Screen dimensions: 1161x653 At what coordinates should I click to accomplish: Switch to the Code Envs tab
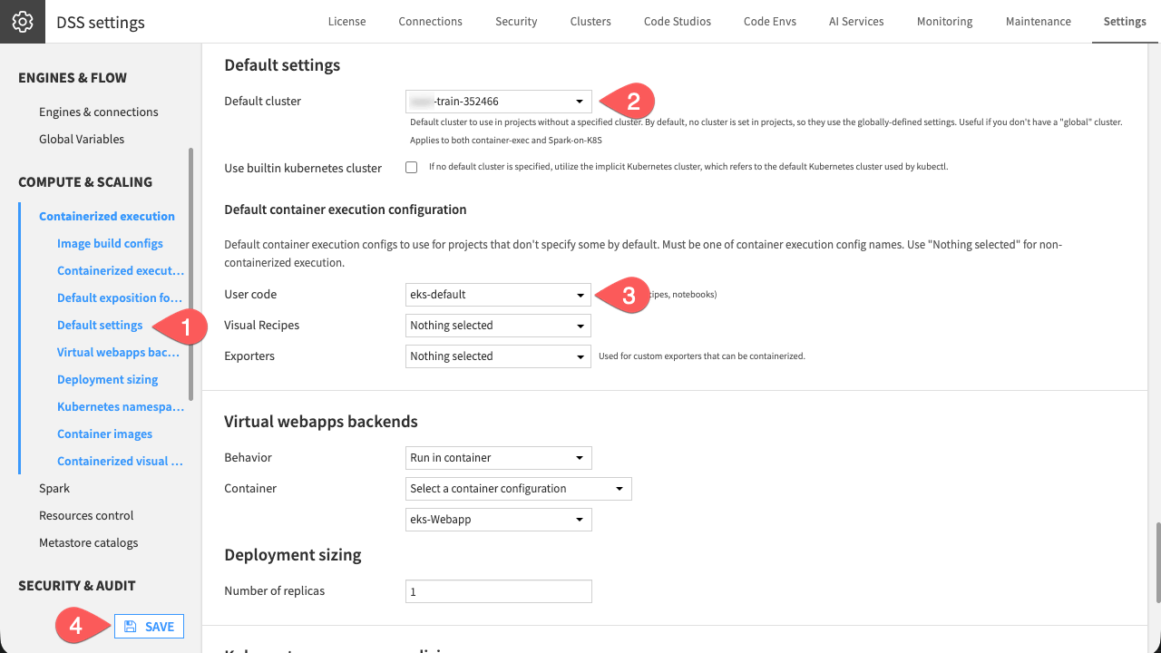[770, 22]
